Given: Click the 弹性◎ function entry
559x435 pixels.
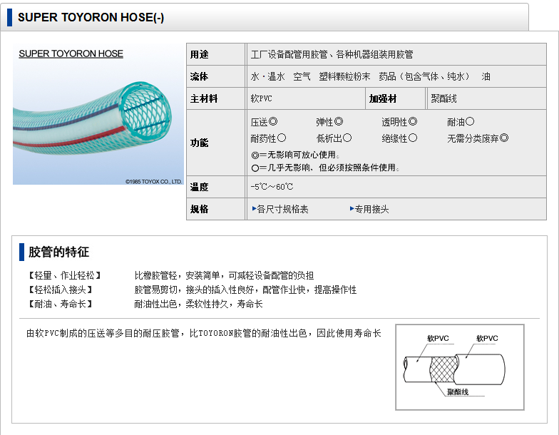Looking at the screenshot, I should (329, 122).
